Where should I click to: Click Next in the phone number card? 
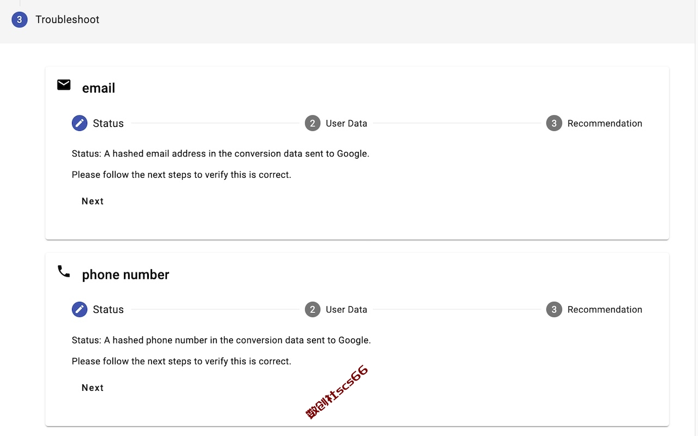[x=93, y=387]
